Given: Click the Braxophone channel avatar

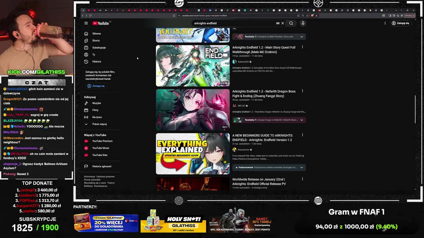Looking at the screenshot, I should [235, 150].
